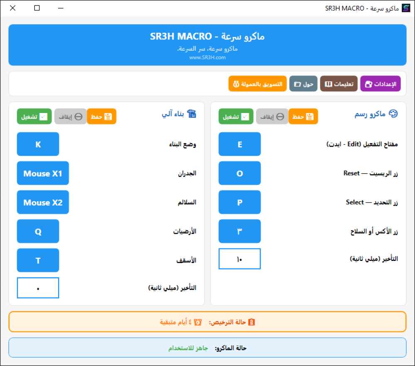The width and height of the screenshot is (415, 366).
Task: Click حفظ save in ماكرو رسم panel
Action: pyautogui.click(x=303, y=117)
